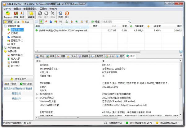Open the Torrent file toolbar button
Viewport: 186px width, 128px height.
pos(8,15)
